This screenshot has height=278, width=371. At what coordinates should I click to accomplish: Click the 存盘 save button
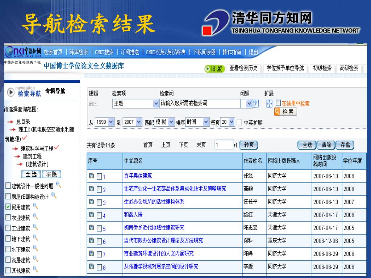pos(345,145)
